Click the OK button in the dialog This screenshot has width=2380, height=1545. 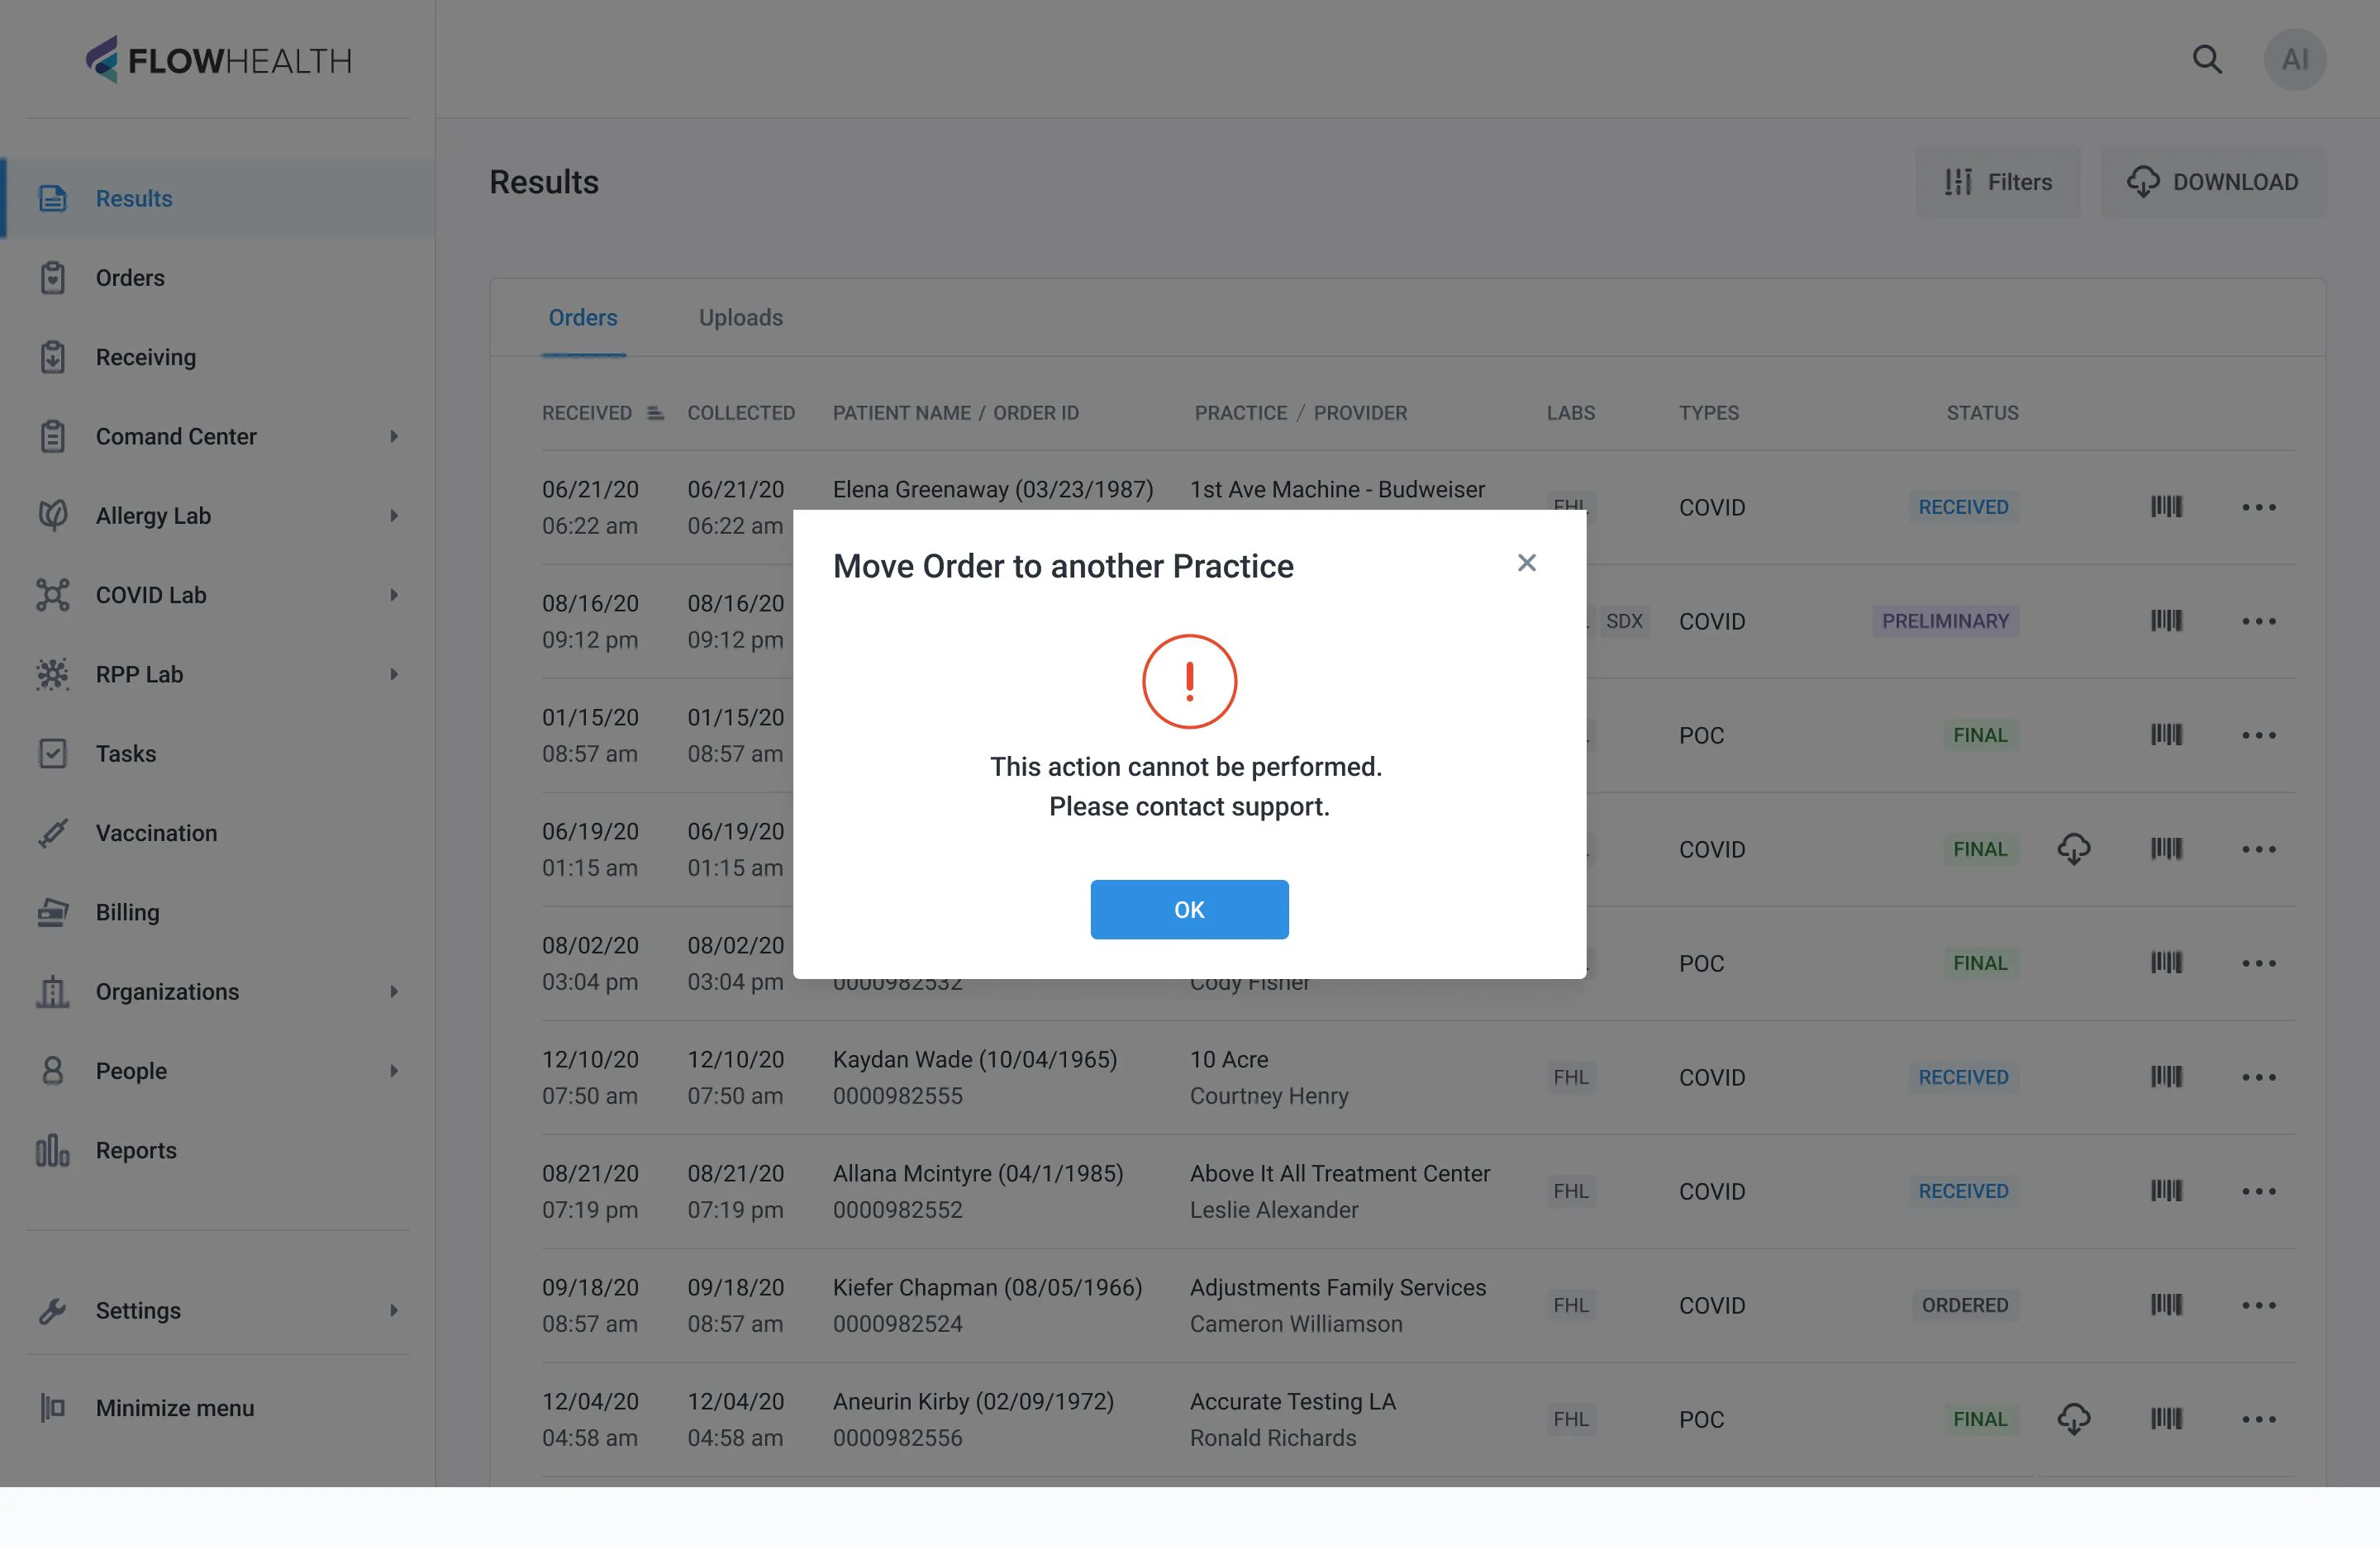tap(1189, 909)
